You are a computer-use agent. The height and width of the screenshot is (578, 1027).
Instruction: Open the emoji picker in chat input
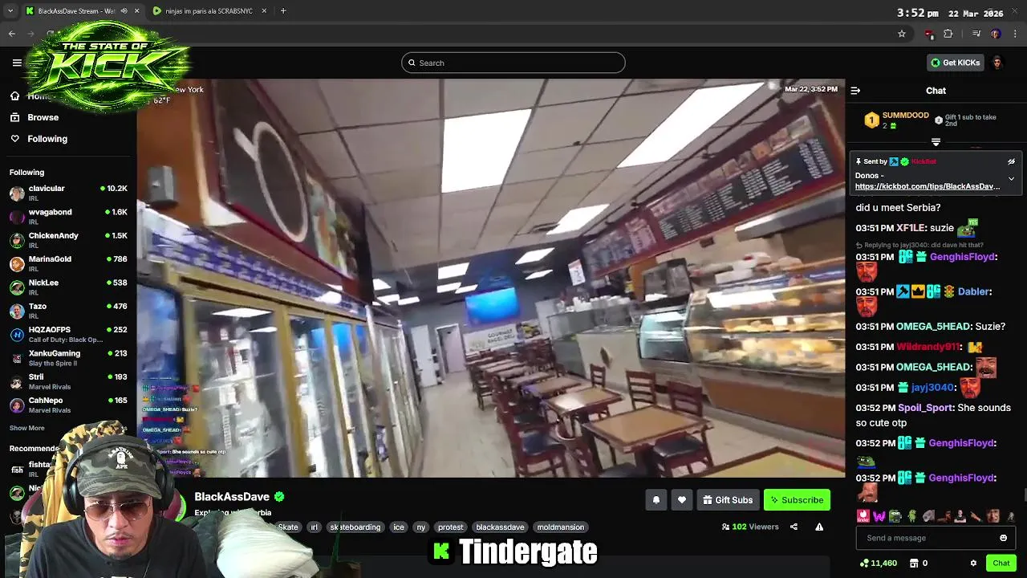coord(1003,538)
